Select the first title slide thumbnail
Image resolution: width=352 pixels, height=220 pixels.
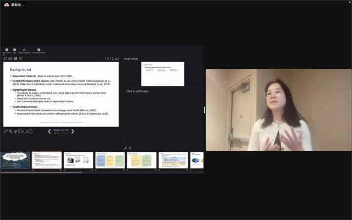[15, 160]
